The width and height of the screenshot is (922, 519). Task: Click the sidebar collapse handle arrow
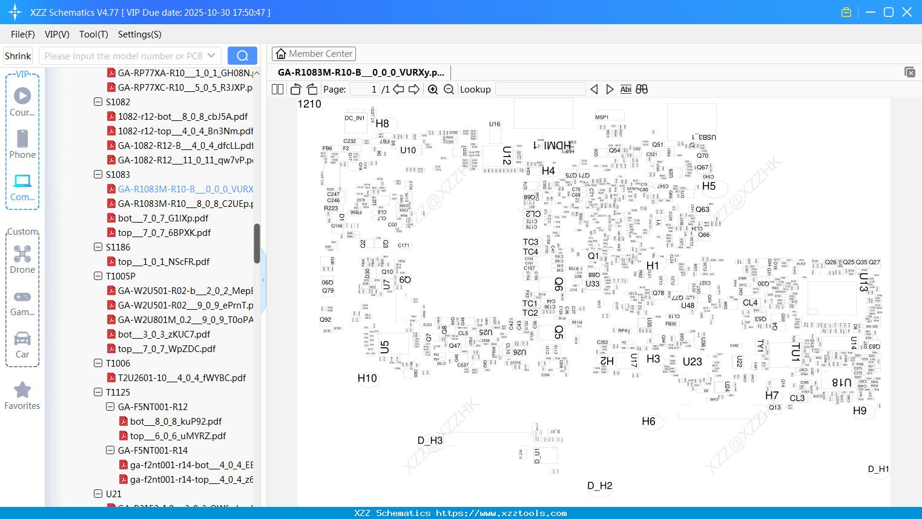click(x=264, y=279)
